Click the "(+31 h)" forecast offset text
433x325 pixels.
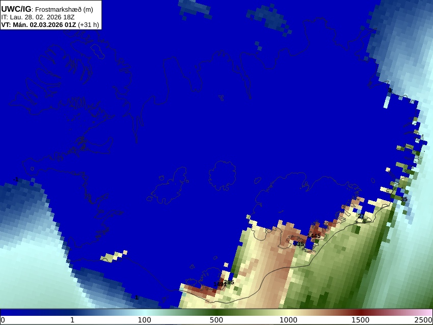88,25
